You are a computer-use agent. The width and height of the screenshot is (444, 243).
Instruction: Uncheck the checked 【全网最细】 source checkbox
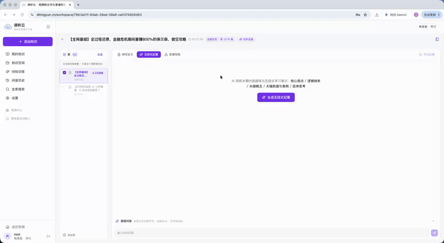tap(64, 73)
